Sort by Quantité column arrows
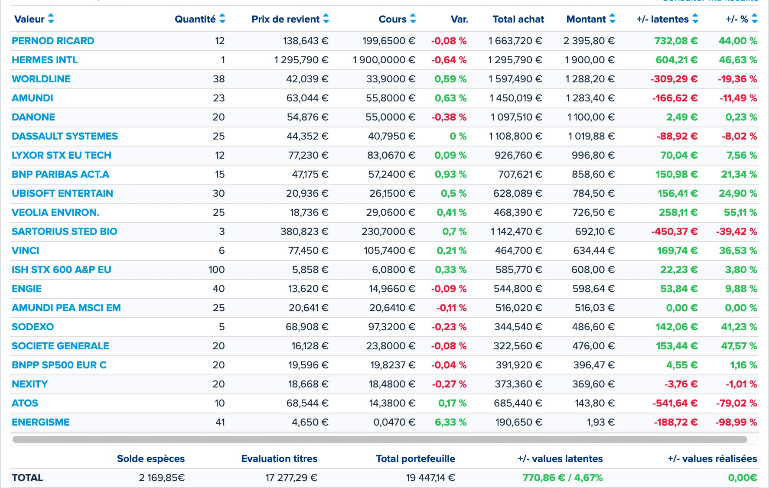Image resolution: width=769 pixels, height=488 pixels. [222, 19]
